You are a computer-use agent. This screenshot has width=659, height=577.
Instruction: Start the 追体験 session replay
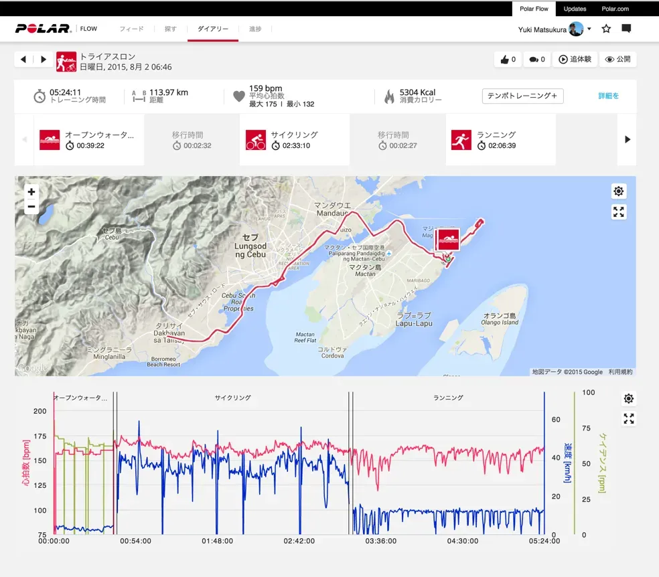574,59
